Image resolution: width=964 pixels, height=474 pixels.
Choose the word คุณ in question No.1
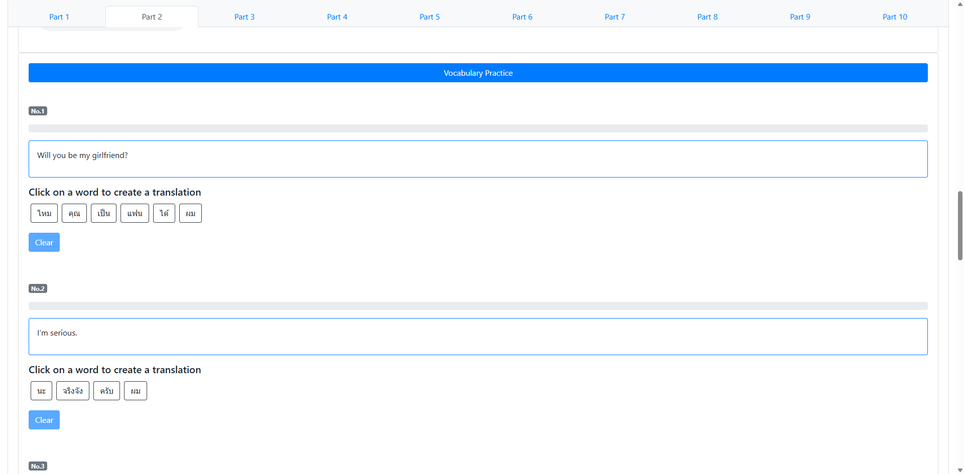click(x=74, y=213)
